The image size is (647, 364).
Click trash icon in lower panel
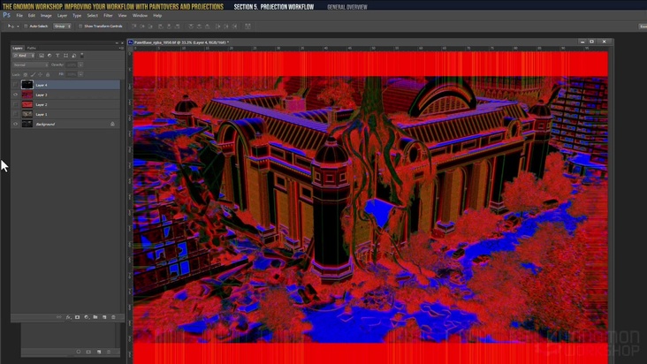coord(109,352)
